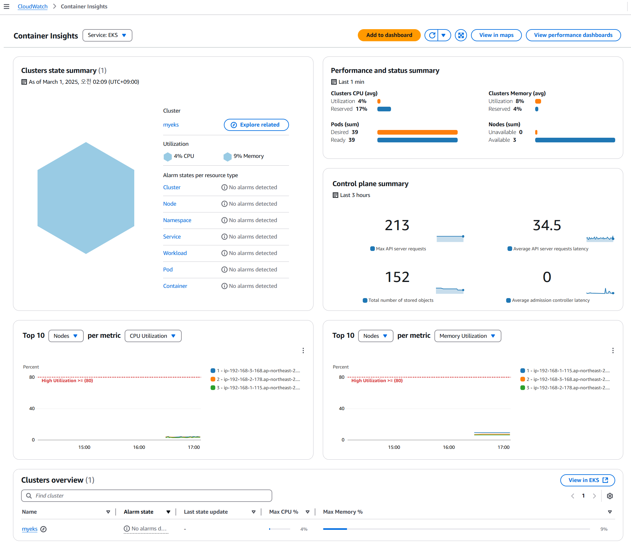Click the search magnifier in Find cluster
Image resolution: width=631 pixels, height=545 pixels.
(29, 496)
